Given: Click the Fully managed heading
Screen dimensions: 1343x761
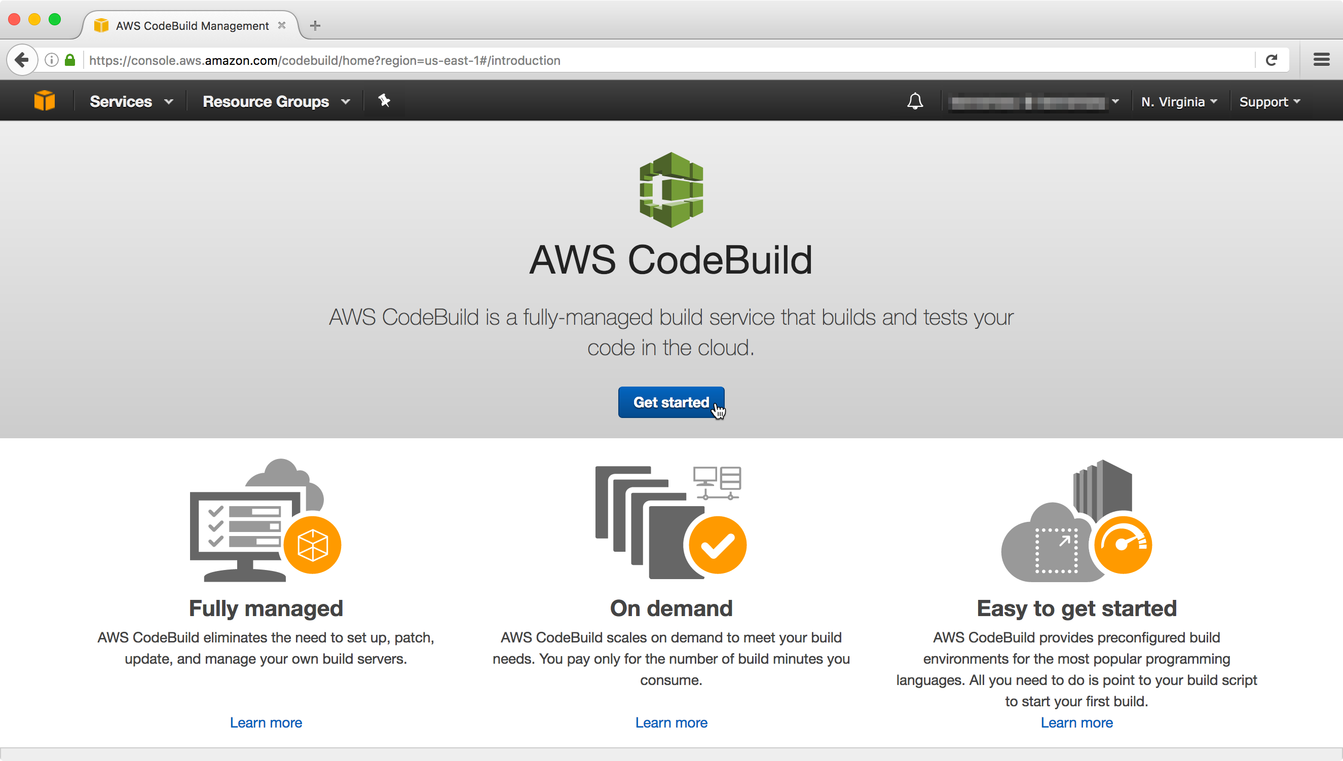Looking at the screenshot, I should (266, 608).
